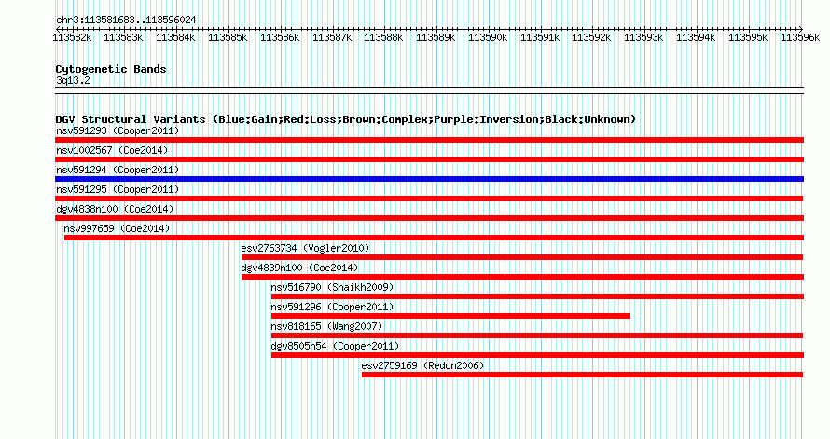Click the Cytogenetic Bands track title

pos(111,69)
